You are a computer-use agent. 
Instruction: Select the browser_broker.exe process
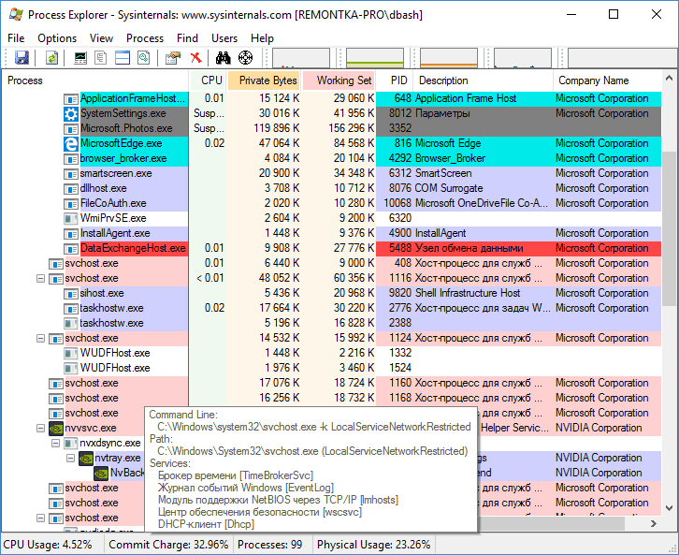pyautogui.click(x=123, y=158)
